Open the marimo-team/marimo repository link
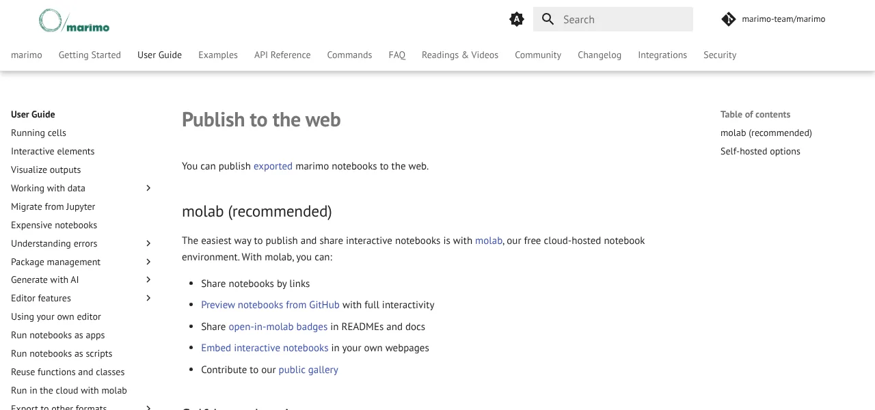The image size is (875, 410). point(783,19)
